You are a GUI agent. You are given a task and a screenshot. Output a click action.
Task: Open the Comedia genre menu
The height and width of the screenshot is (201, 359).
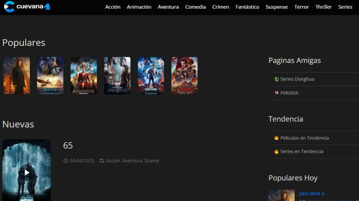pos(195,7)
